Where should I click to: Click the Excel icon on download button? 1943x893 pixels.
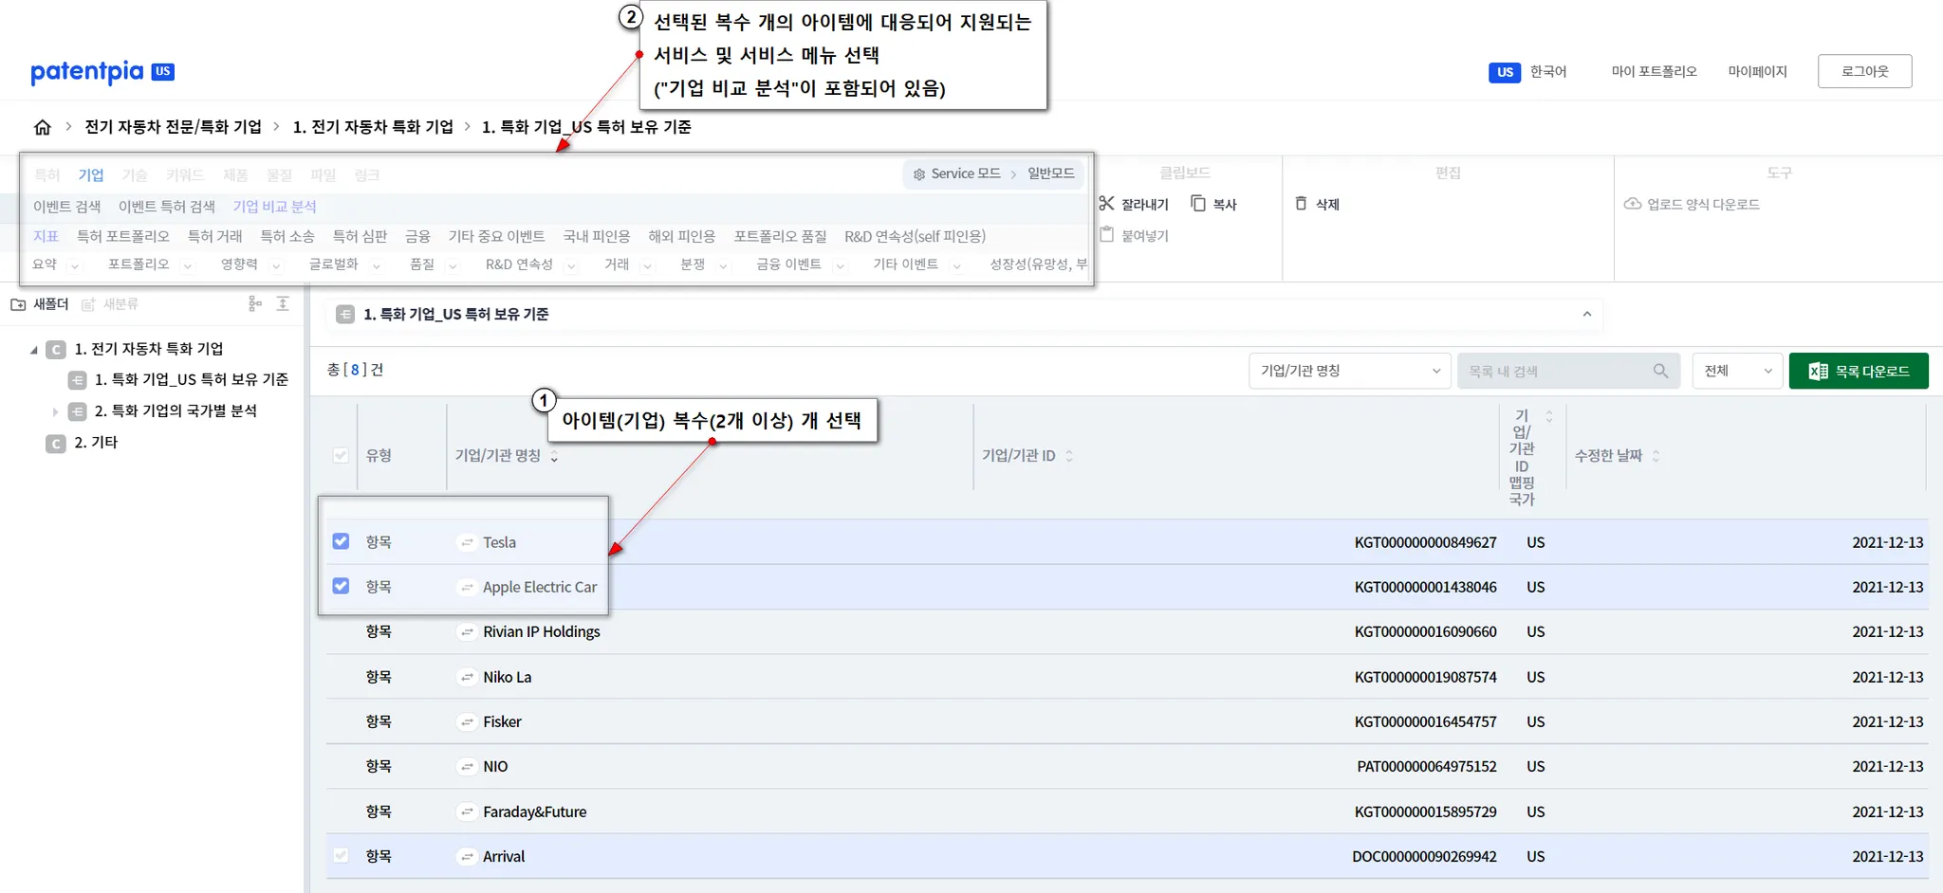pyautogui.click(x=1818, y=372)
